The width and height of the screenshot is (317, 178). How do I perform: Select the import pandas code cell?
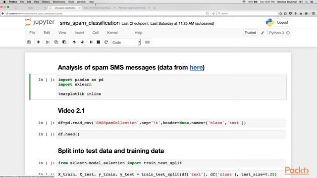171,87
